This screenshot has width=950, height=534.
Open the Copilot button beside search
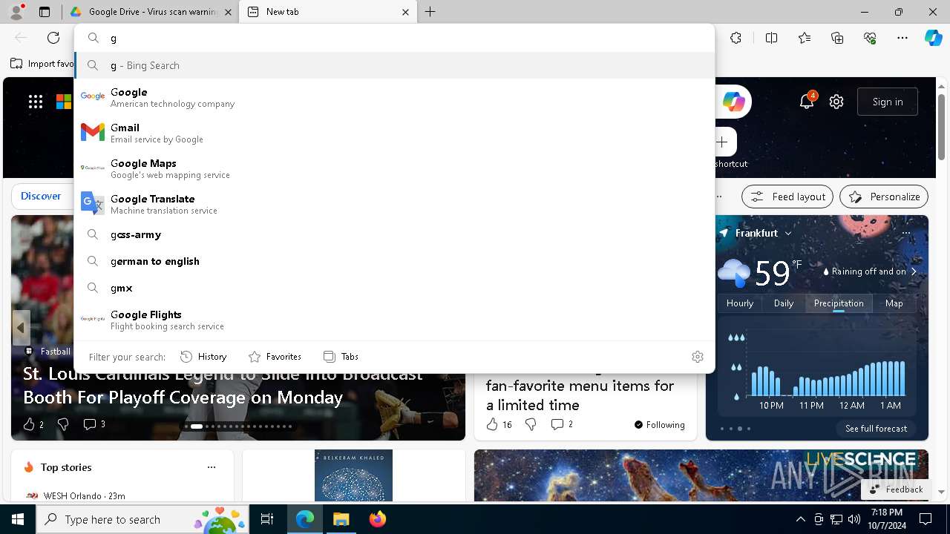point(733,102)
